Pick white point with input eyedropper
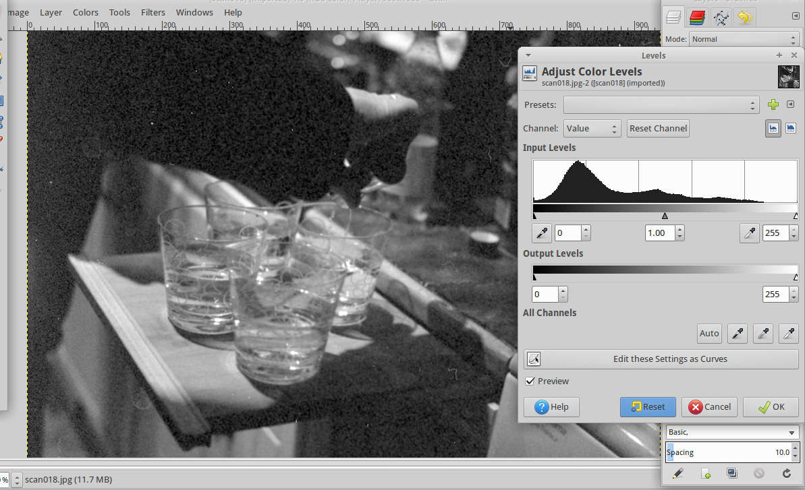Screen dimensions: 805x490 [x=750, y=233]
